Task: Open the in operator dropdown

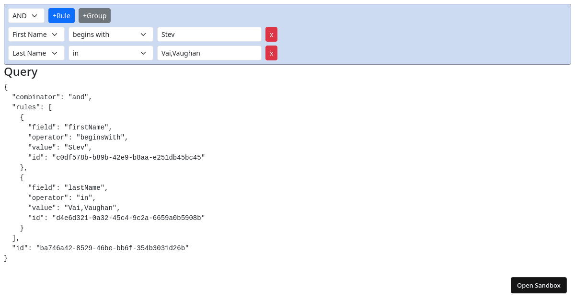Action: (x=111, y=53)
